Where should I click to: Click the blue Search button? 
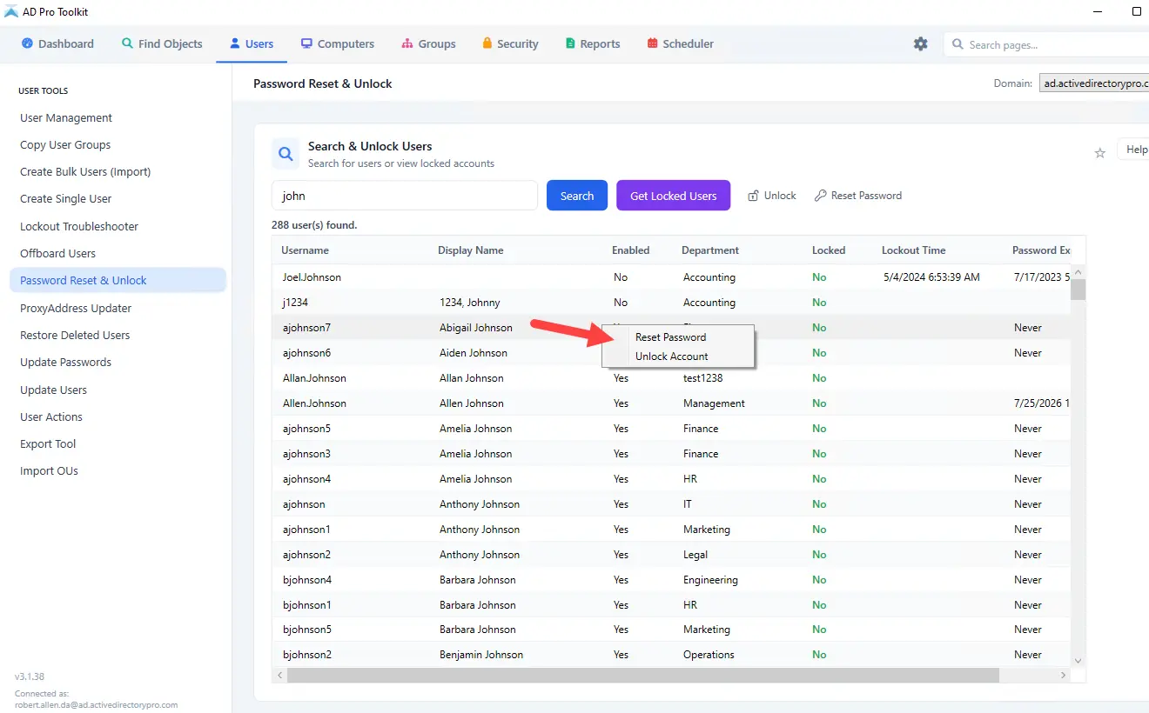click(x=577, y=196)
